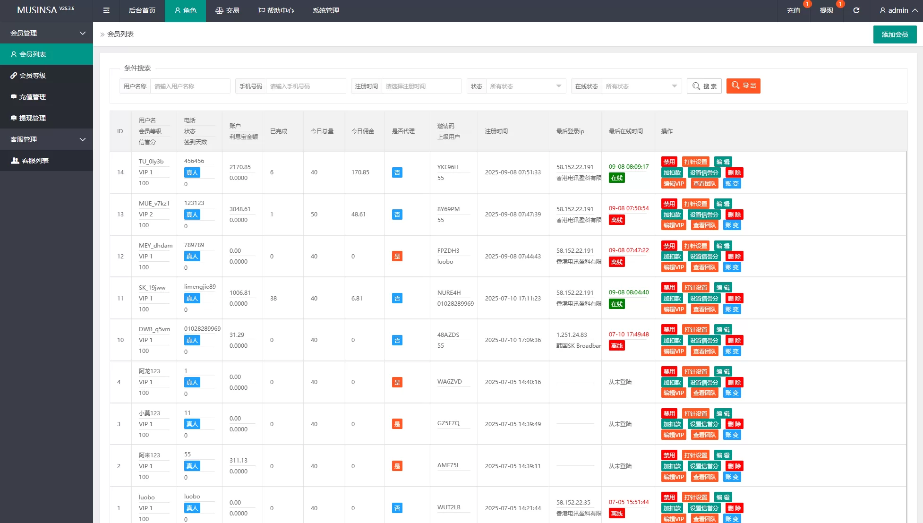This screenshot has width=923, height=523.
Task: Click the orange 导出 export button
Action: [x=743, y=86]
